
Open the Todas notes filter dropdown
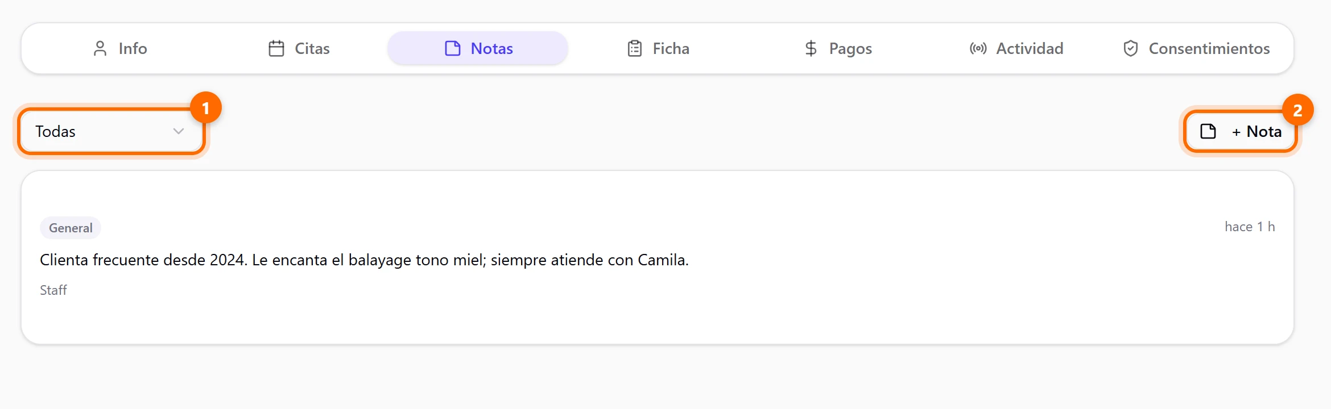point(111,131)
